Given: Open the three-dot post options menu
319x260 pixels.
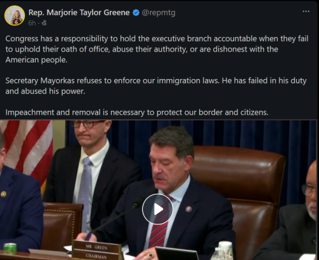Looking at the screenshot, I should click(306, 11).
